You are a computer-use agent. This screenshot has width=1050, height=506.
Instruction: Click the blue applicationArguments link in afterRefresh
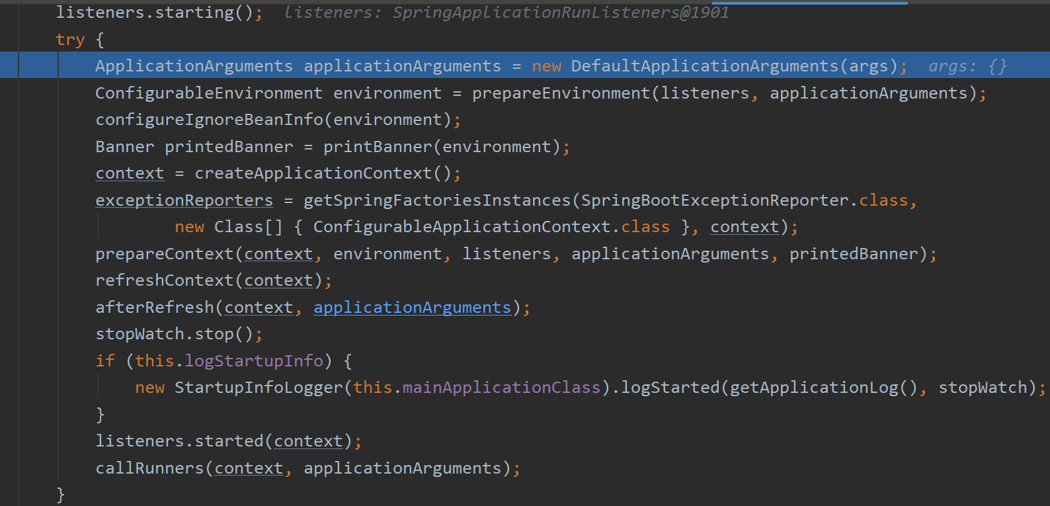click(x=413, y=308)
